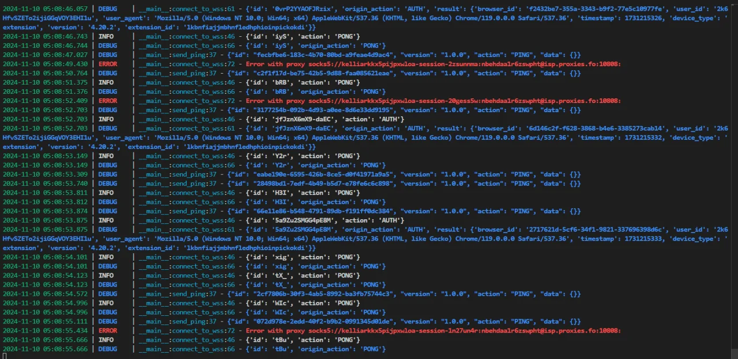Click the timestamp 05:08:46.057
This screenshot has height=359, width=738.
45,9
